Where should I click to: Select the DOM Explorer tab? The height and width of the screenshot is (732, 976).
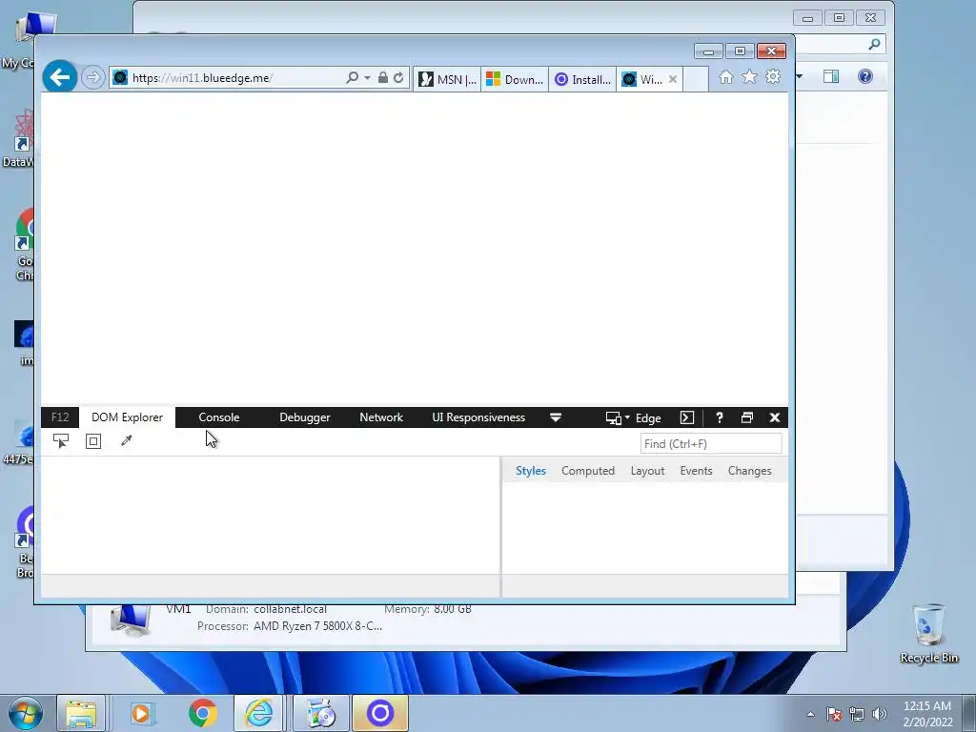(127, 417)
